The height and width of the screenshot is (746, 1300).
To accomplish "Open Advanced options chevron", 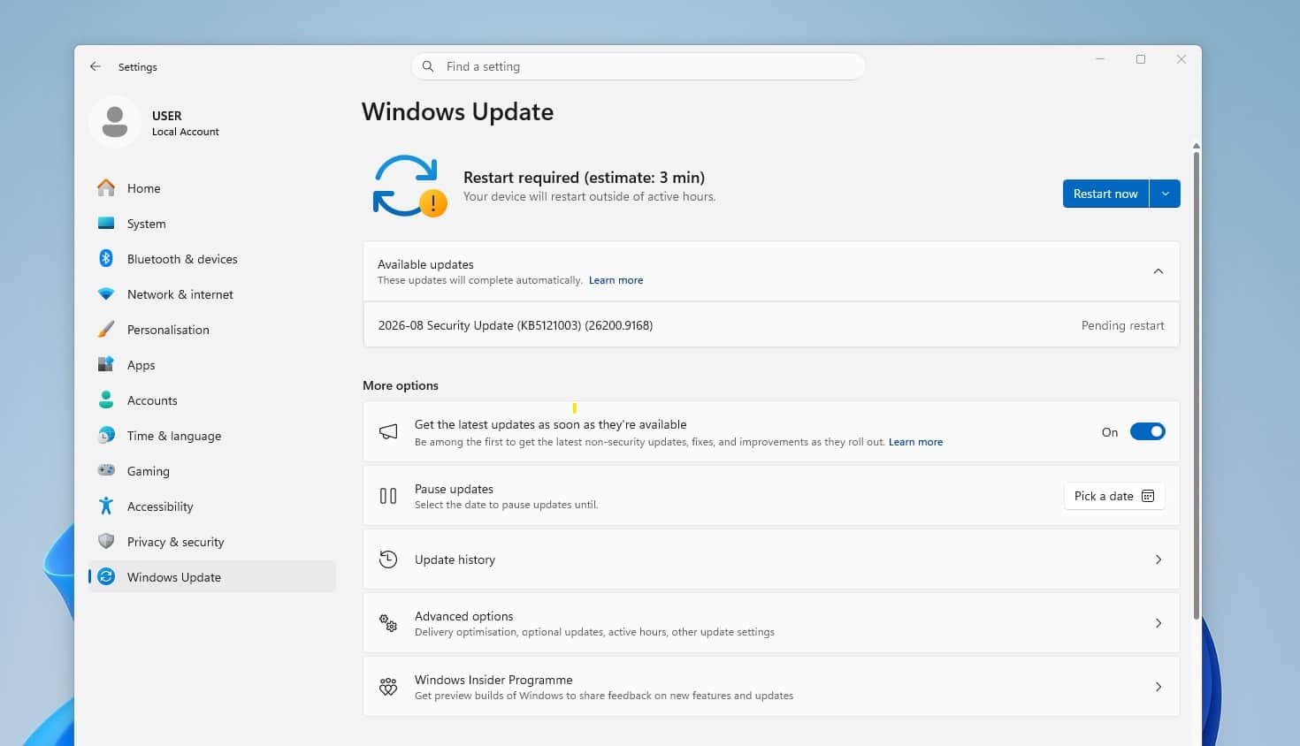I will click(x=1159, y=623).
